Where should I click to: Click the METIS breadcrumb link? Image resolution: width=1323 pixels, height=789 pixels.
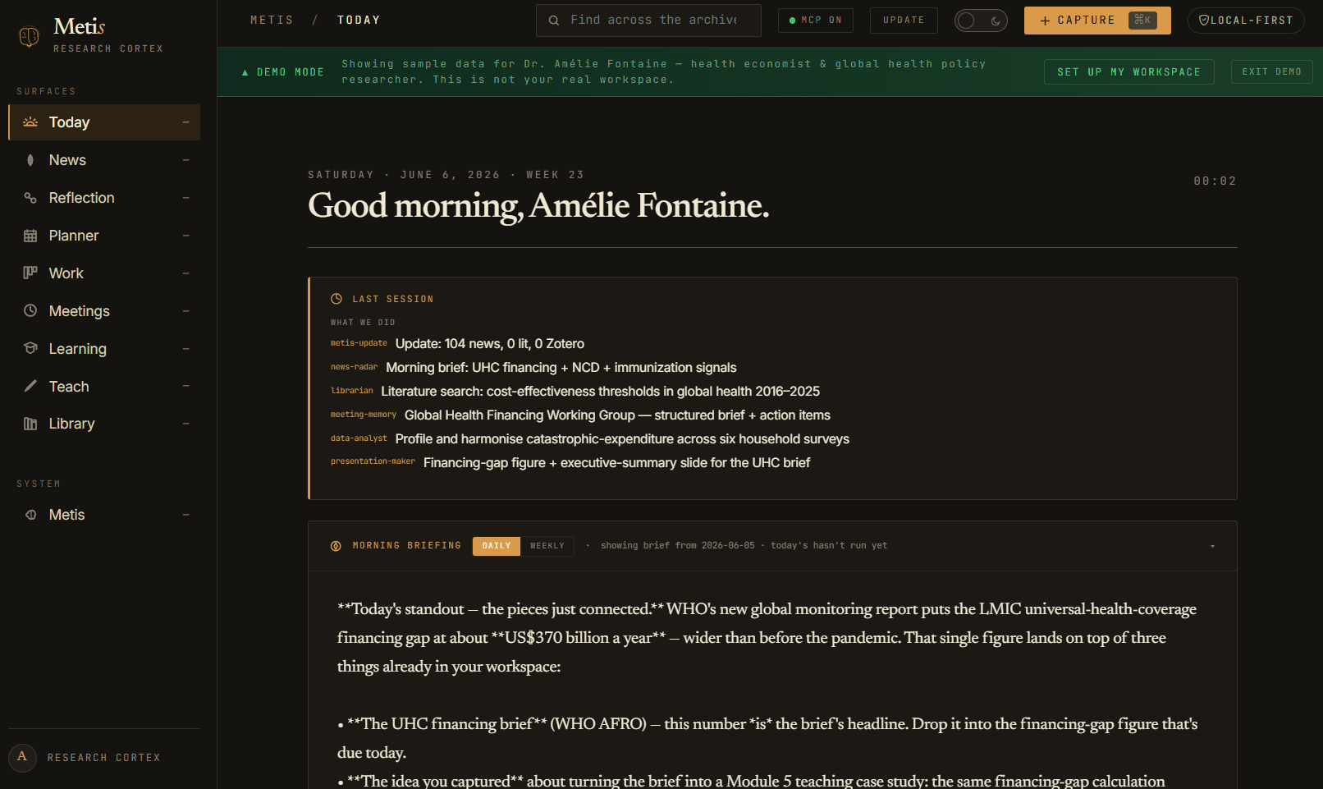(272, 20)
